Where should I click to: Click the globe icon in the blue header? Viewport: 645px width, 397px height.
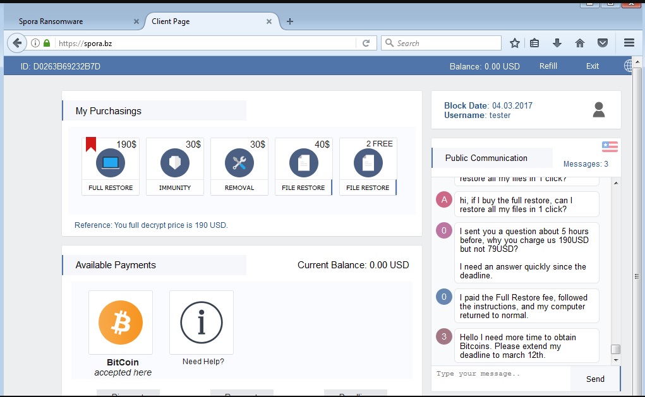click(x=628, y=66)
